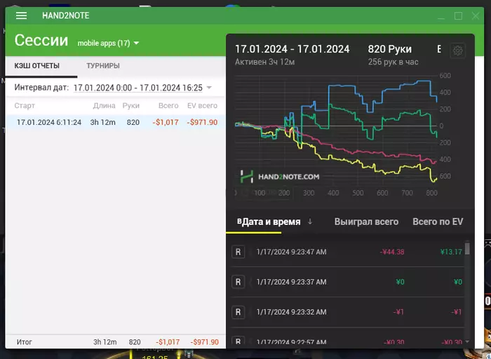The width and height of the screenshot is (491, 359).
Task: Click the hand list scrollbar thumb
Action: pyautogui.click(x=467, y=248)
